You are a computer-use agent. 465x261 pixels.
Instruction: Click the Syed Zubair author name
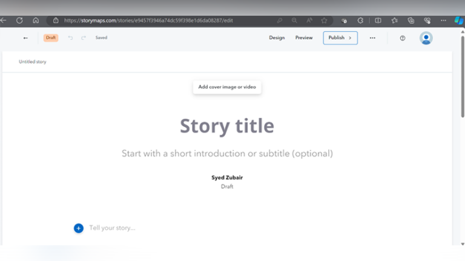(227, 178)
